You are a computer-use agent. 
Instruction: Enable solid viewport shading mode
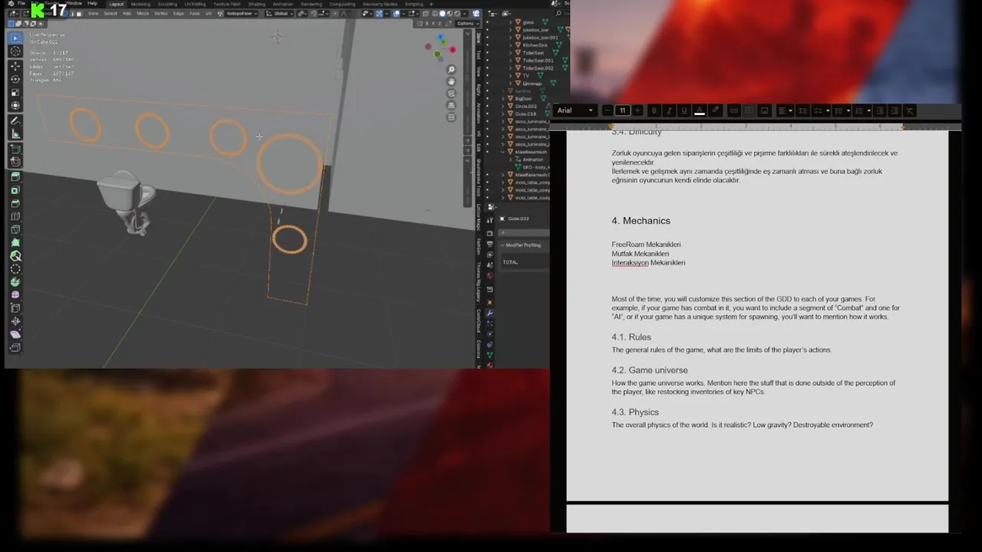coord(442,14)
